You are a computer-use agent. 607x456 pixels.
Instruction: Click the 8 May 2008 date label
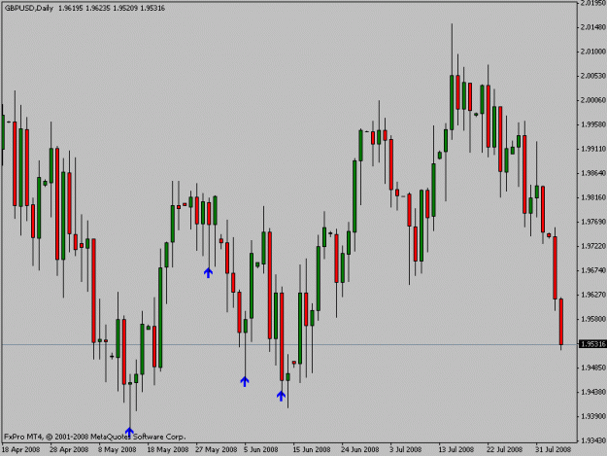pyautogui.click(x=118, y=450)
